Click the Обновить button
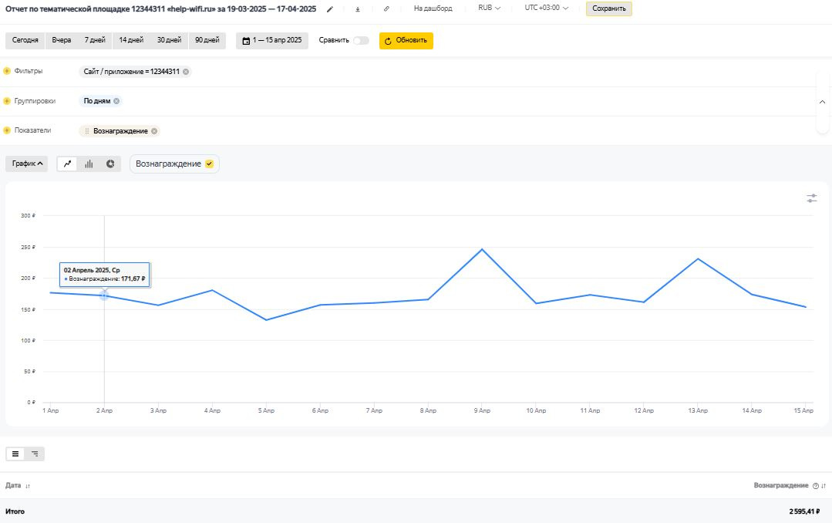This screenshot has height=523, width=832. click(406, 40)
